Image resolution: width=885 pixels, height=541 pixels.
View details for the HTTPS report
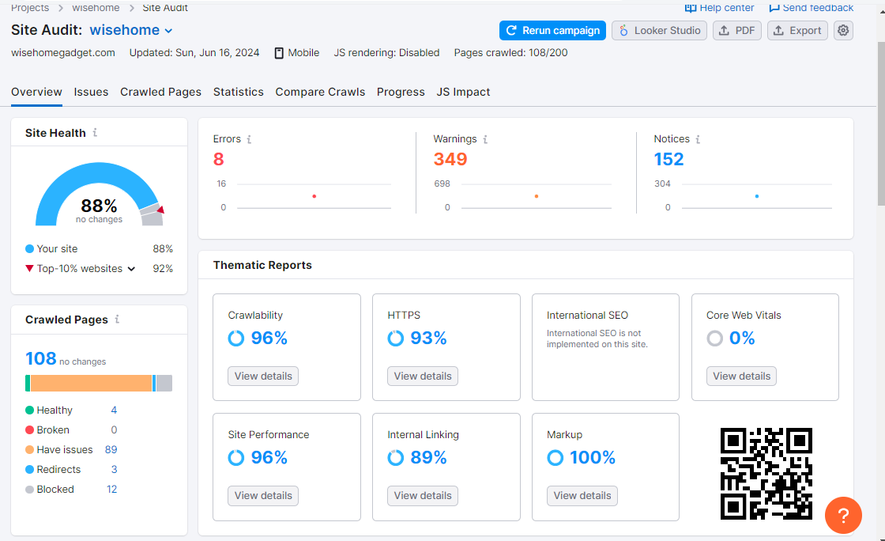(x=423, y=376)
